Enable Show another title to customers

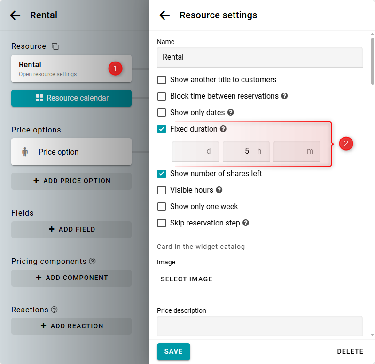162,80
